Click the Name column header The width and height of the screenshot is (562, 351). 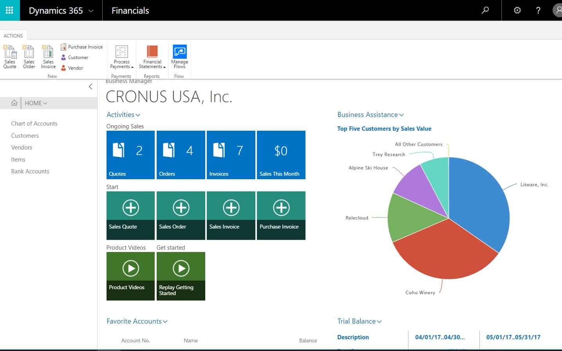[x=191, y=340]
